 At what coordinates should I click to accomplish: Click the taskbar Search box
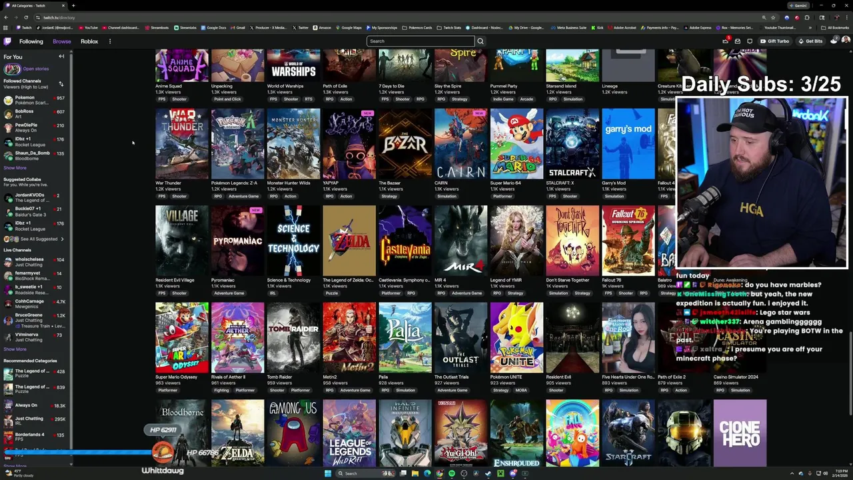367,473
